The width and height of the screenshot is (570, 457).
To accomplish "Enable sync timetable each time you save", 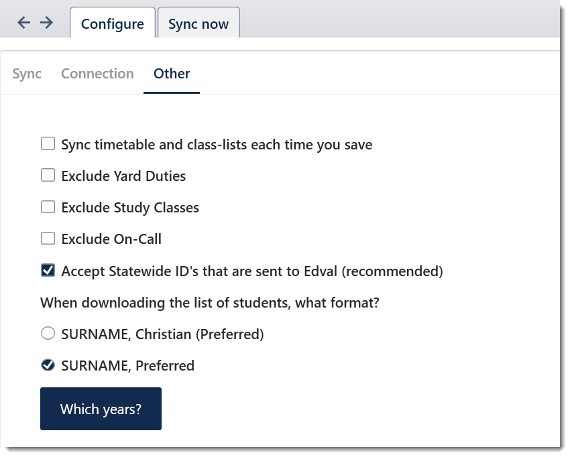I will (x=48, y=143).
